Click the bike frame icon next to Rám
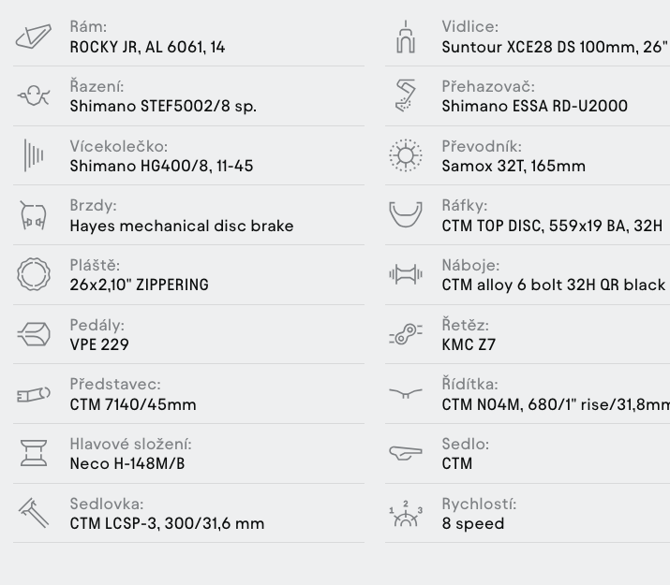The width and height of the screenshot is (670, 585). click(34, 37)
